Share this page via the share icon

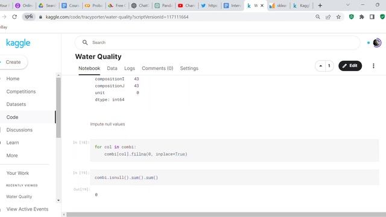[328, 17]
